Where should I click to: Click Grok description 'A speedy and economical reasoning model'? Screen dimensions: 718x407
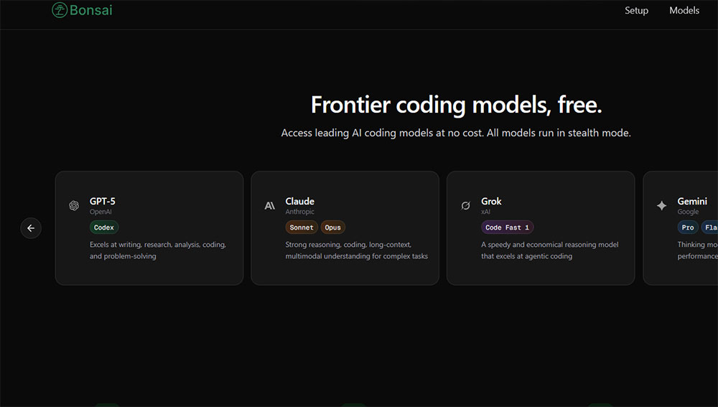click(x=550, y=251)
